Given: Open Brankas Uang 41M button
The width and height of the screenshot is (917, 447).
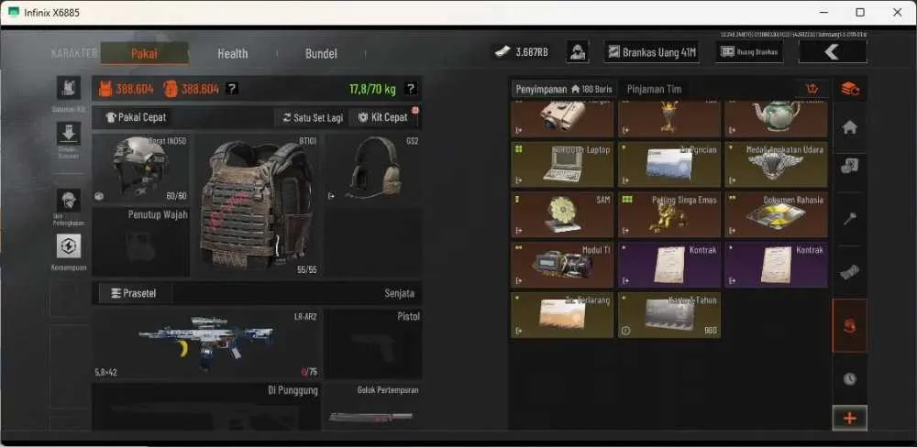Looking at the screenshot, I should [652, 52].
